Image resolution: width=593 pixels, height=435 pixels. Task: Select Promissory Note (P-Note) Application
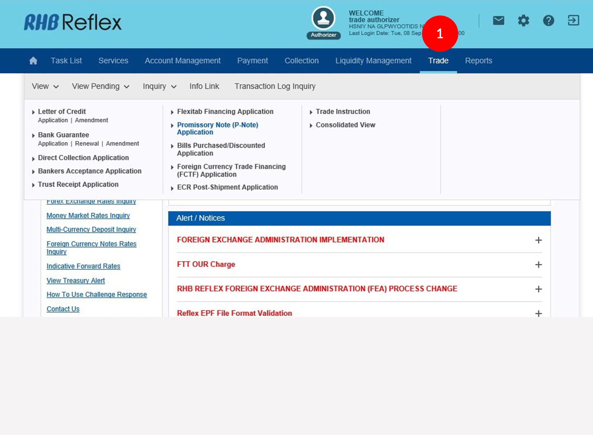tap(217, 129)
